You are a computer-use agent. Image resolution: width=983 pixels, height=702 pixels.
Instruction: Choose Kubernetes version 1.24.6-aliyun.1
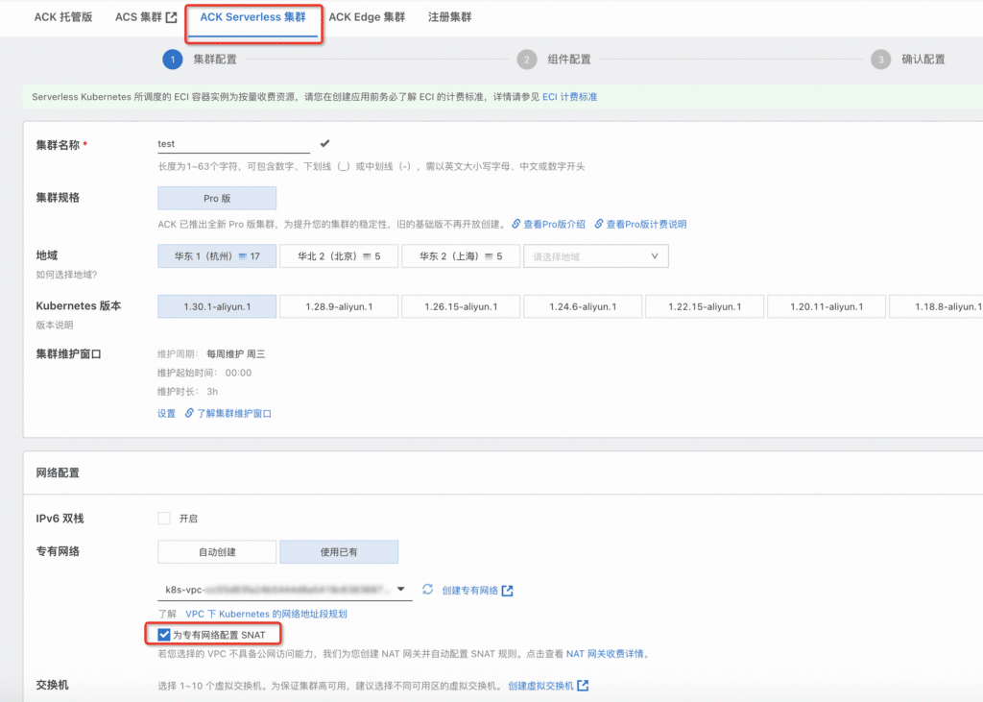click(583, 306)
